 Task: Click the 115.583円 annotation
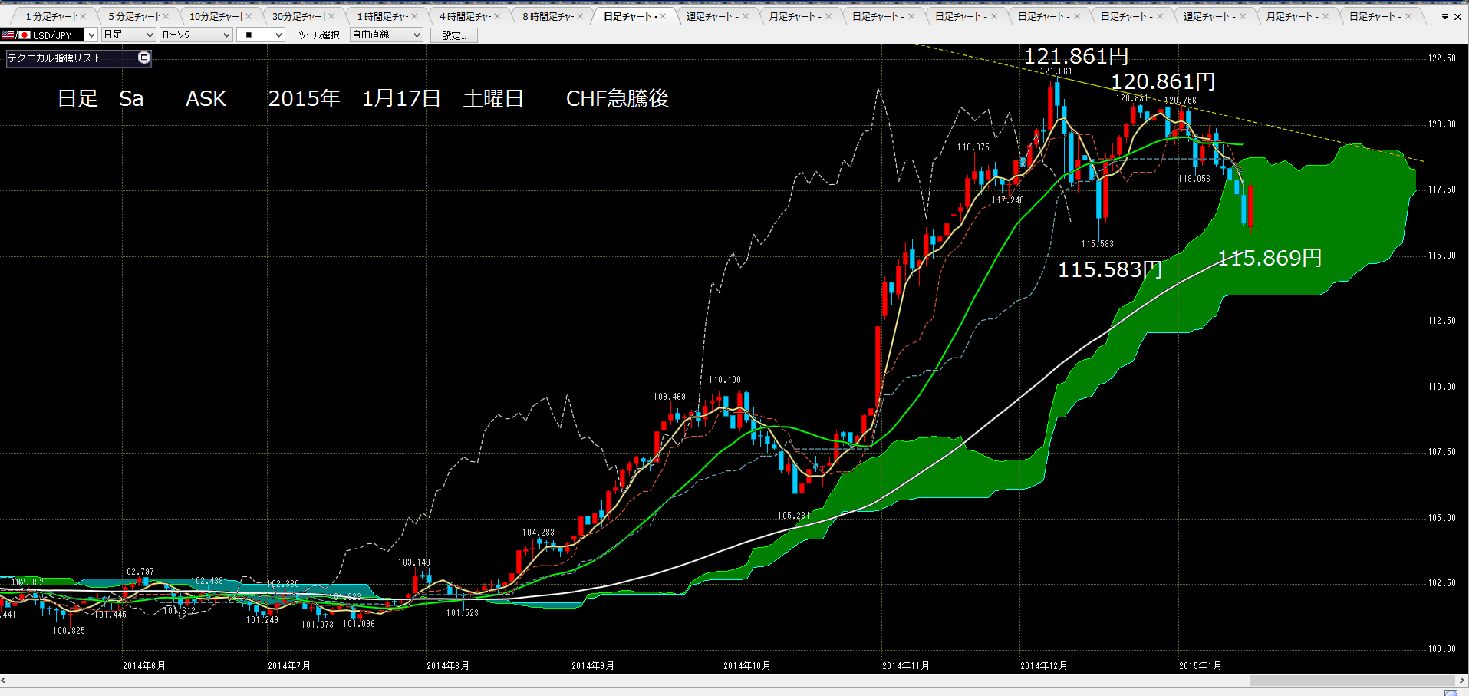(x=1110, y=269)
